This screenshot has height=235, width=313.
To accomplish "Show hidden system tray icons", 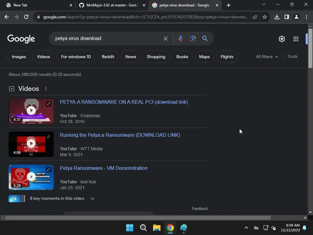I will [x=246, y=228].
